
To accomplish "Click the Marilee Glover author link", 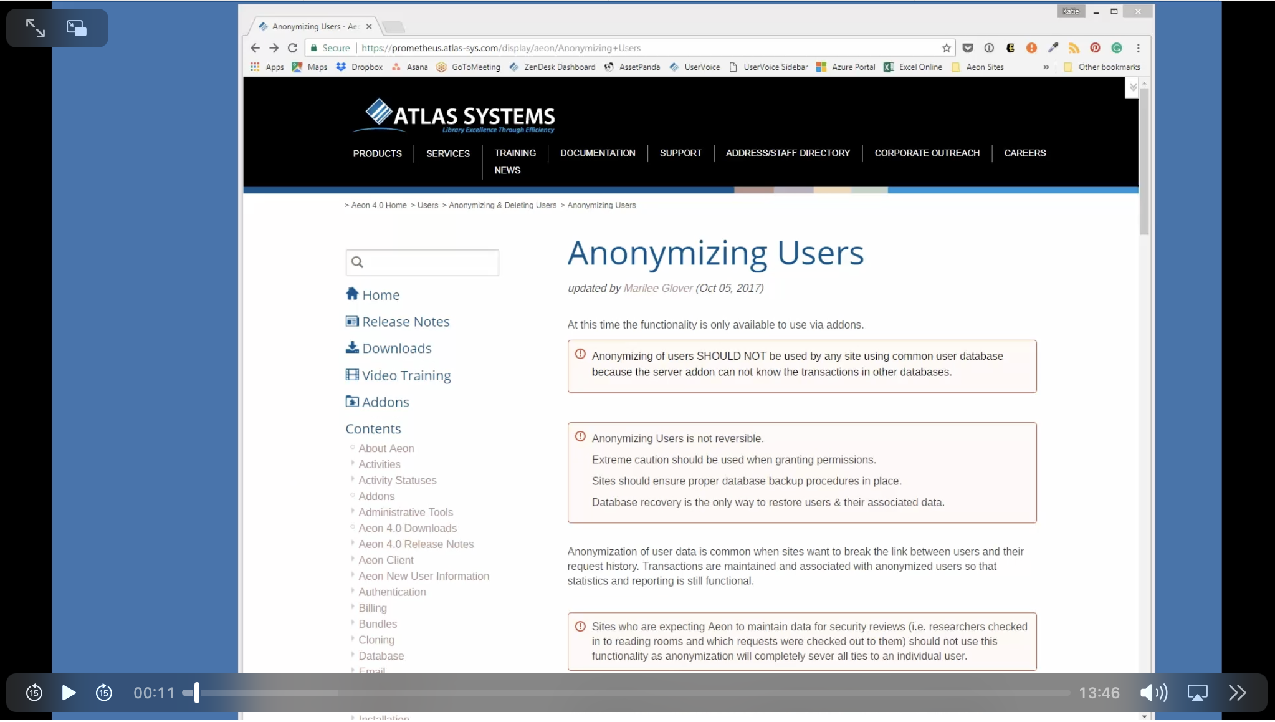I will [x=657, y=288].
